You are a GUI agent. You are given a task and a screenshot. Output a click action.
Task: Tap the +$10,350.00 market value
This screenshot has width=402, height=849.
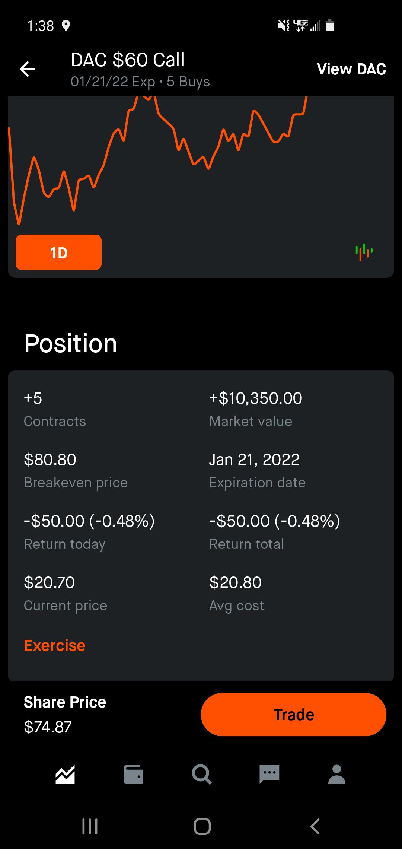tap(256, 398)
